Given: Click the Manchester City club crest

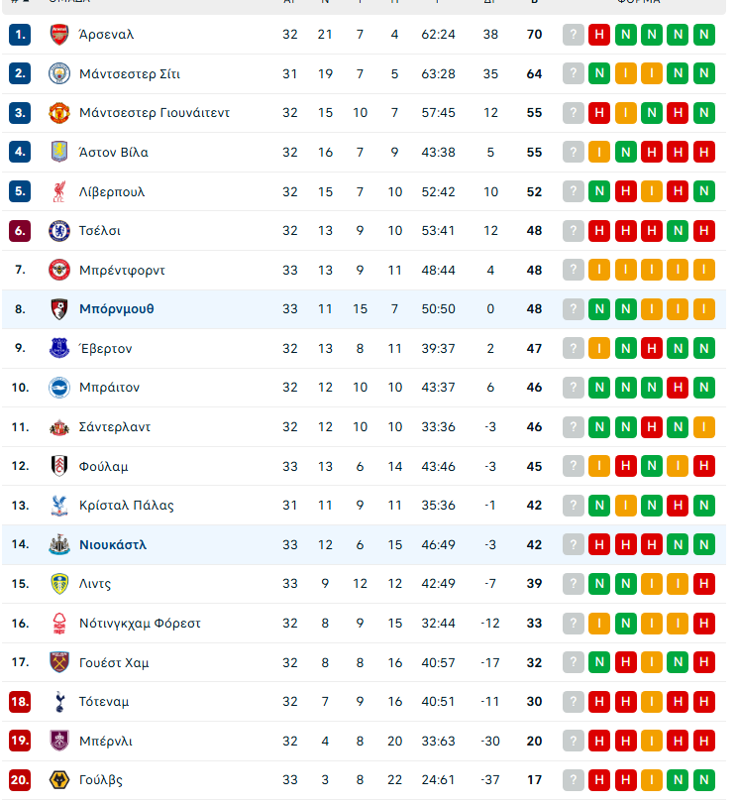Looking at the screenshot, I should [x=59, y=73].
